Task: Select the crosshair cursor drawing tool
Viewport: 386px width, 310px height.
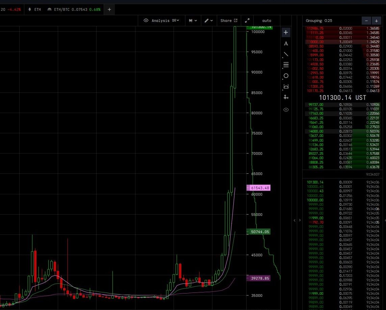Action: click(286, 32)
